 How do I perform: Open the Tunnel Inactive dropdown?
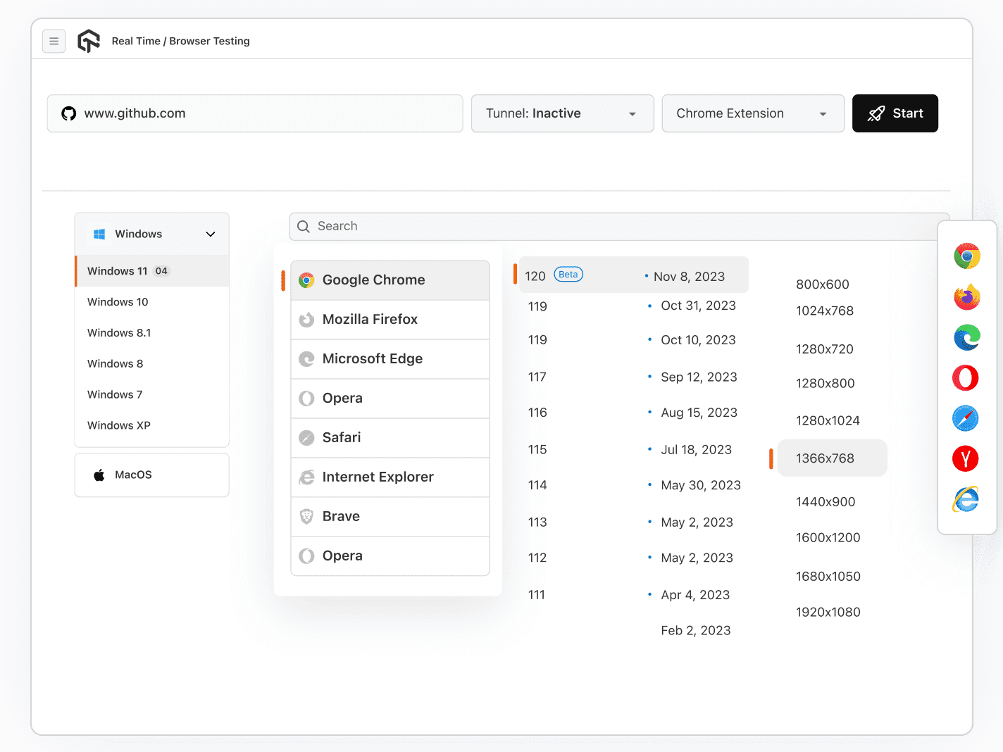561,113
